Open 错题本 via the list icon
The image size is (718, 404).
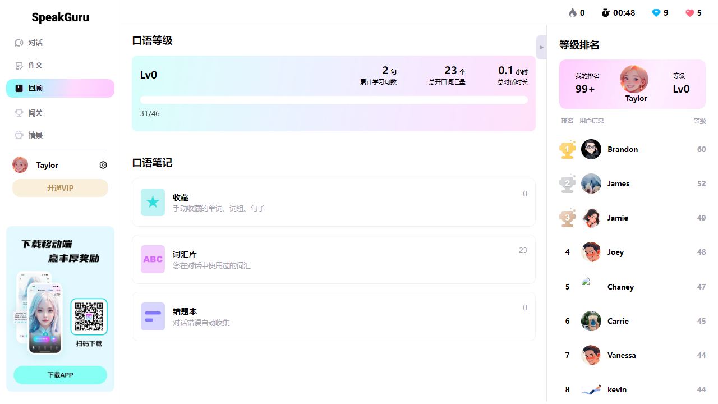[153, 316]
